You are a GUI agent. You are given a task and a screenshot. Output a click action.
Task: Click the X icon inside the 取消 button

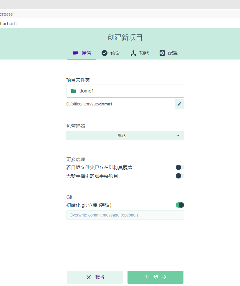click(x=88, y=277)
